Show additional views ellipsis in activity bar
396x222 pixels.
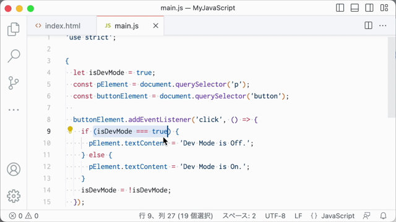pos(14,110)
